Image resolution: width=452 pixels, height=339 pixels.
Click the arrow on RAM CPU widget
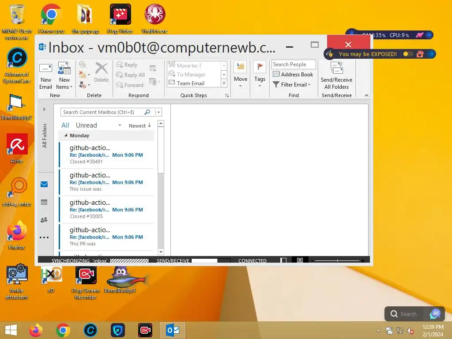[429, 35]
